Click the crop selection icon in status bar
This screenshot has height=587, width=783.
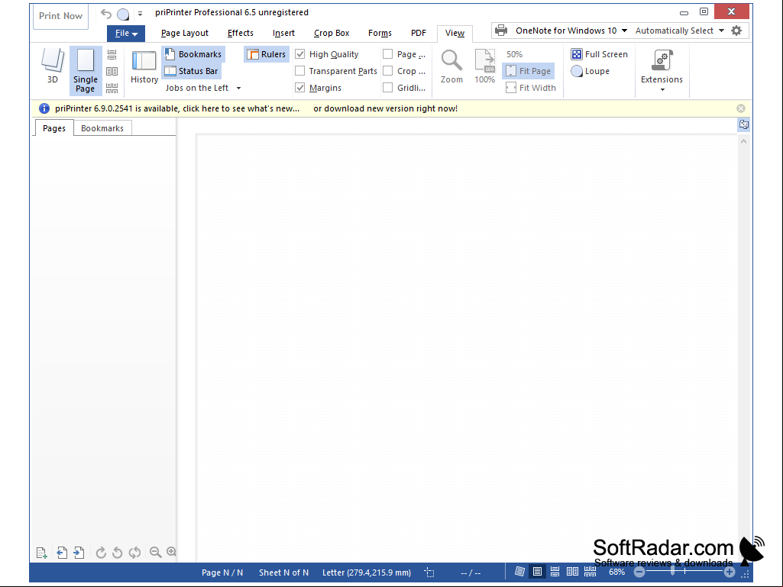(x=429, y=572)
